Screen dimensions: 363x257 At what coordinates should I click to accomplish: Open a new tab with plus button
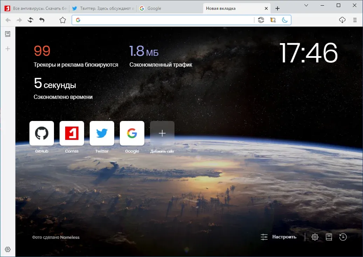click(x=278, y=8)
